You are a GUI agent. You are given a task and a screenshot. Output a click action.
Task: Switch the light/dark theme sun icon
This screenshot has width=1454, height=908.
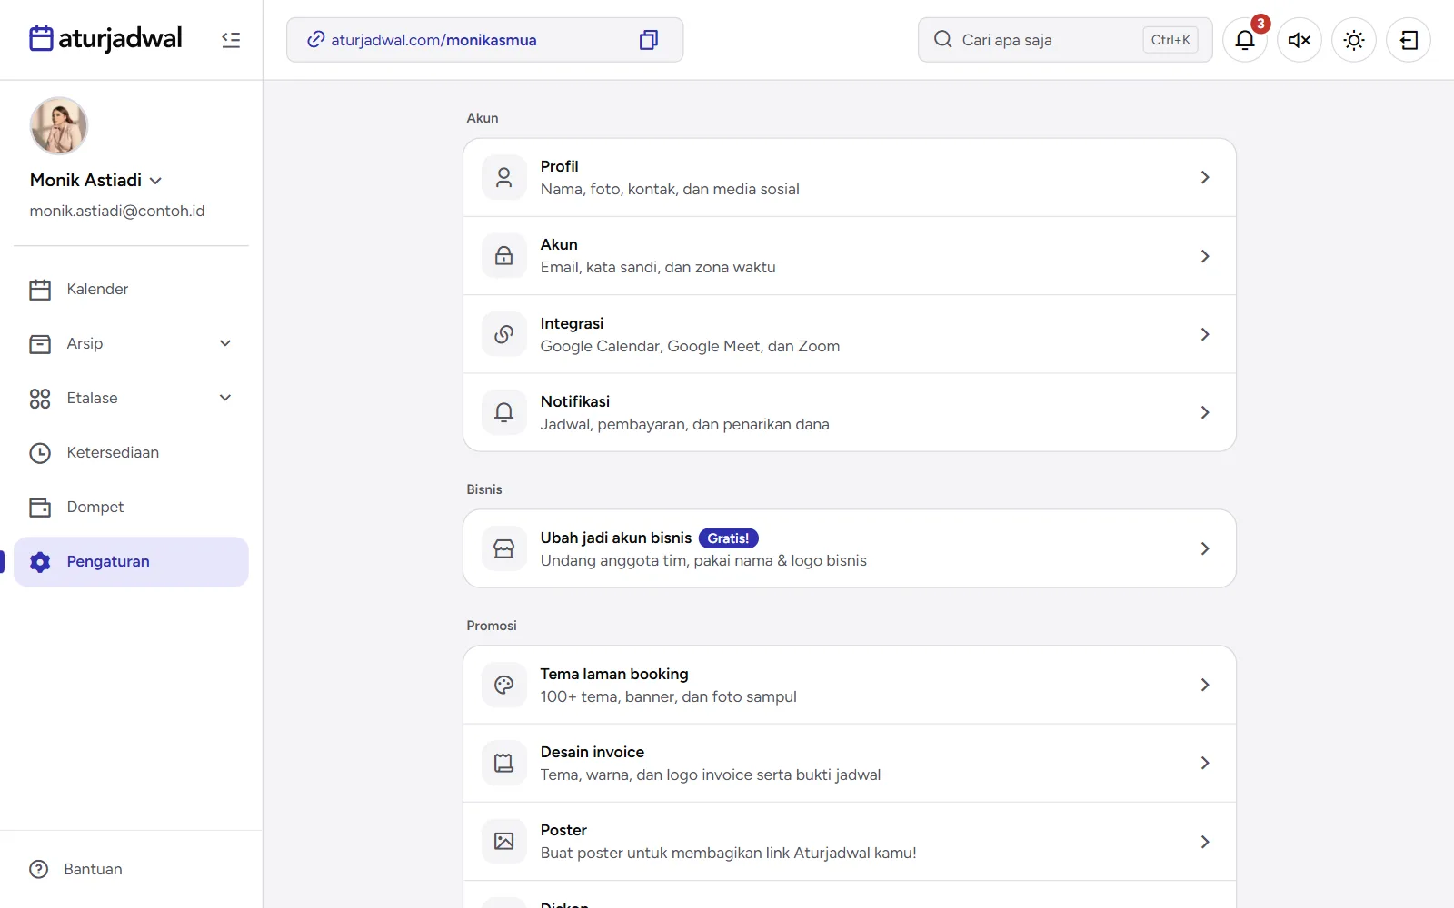[x=1354, y=40]
